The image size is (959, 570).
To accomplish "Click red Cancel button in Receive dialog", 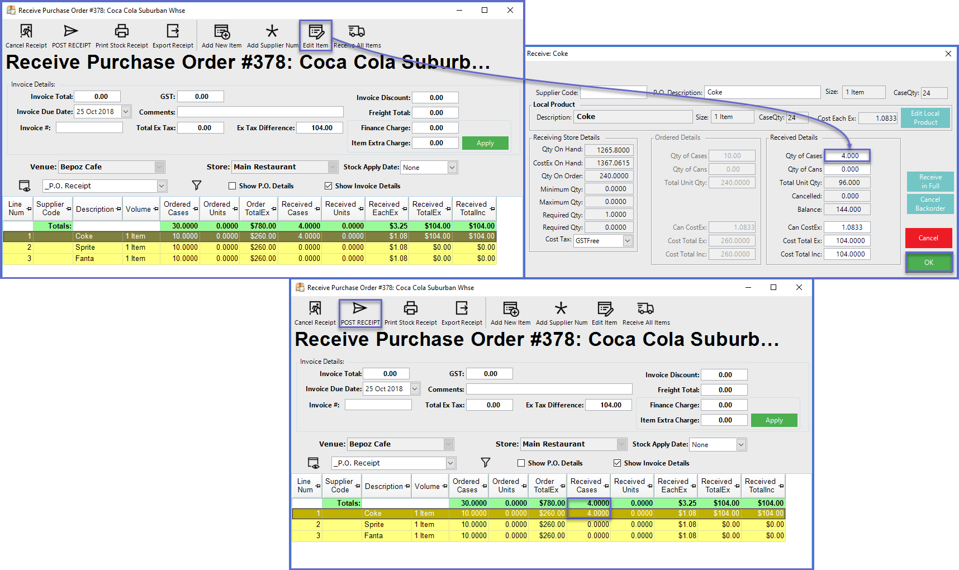I will [929, 238].
